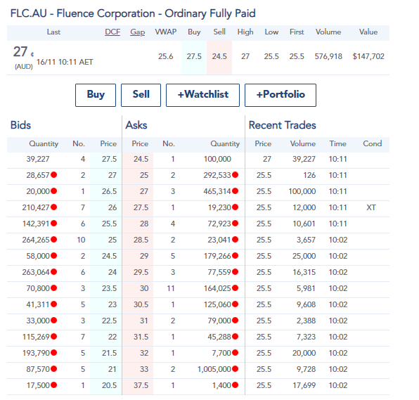Click red dot beside bid quantity 41,311
The image size is (419, 400).
[x=53, y=304]
